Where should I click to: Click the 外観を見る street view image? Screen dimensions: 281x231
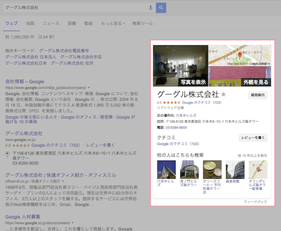[x=240, y=76]
